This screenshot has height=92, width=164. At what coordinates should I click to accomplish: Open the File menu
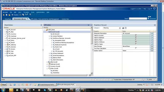tap(11, 12)
